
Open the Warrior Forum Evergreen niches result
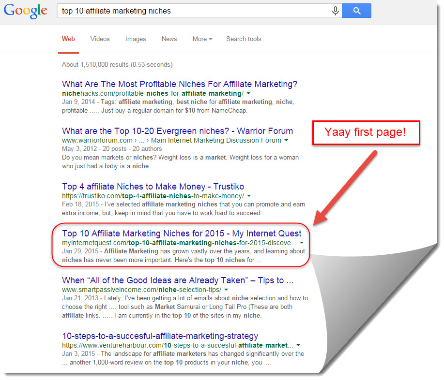pyautogui.click(x=177, y=131)
